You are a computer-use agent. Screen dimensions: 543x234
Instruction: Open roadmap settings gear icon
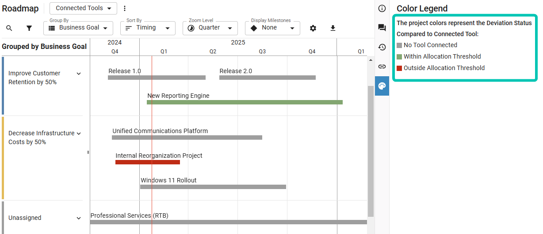pyautogui.click(x=313, y=28)
